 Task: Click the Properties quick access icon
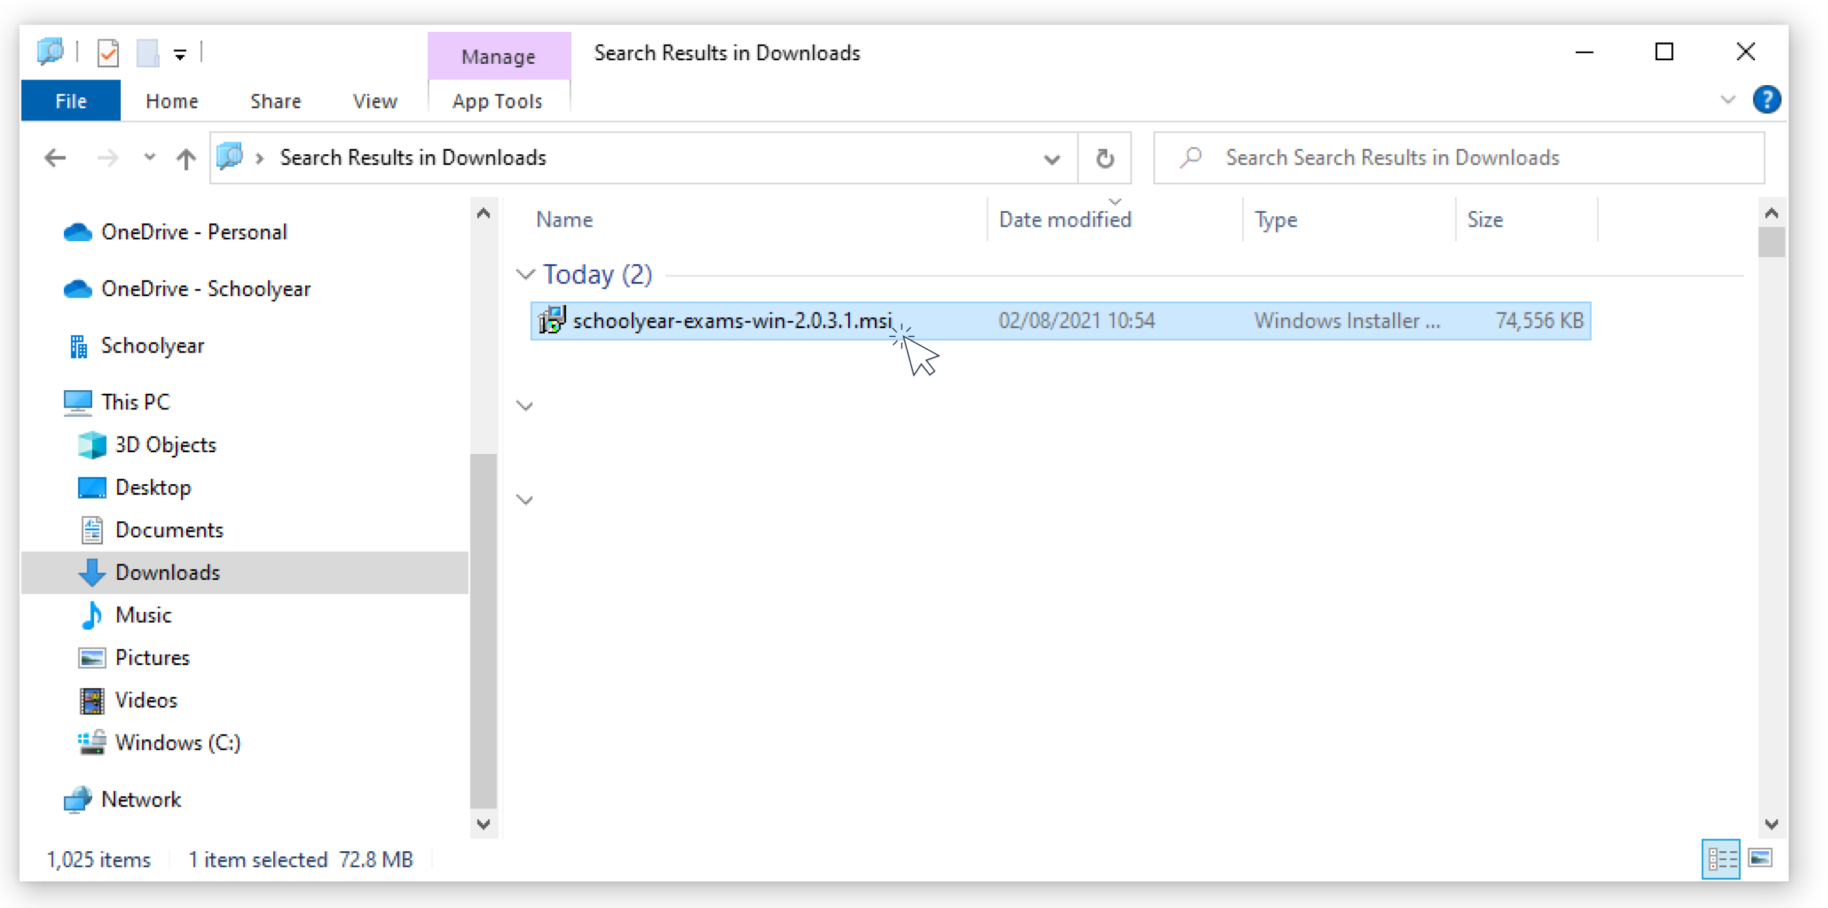[108, 53]
